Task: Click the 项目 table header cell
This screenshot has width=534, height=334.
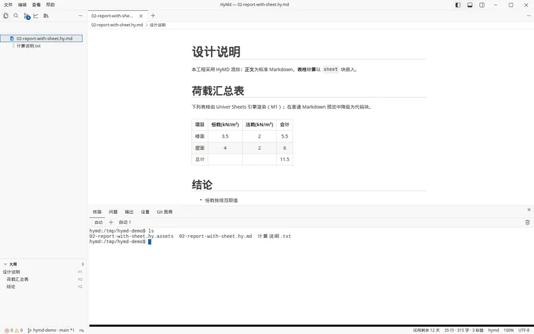Action: [x=200, y=125]
